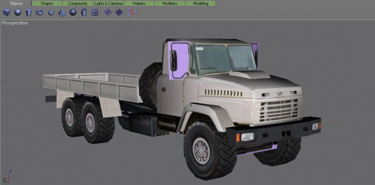Pick the Torus primitive icon
The image size is (375, 185).
point(39,12)
